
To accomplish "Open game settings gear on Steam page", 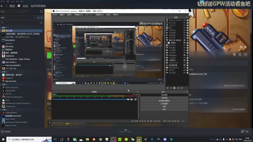I will [x=234, y=55].
